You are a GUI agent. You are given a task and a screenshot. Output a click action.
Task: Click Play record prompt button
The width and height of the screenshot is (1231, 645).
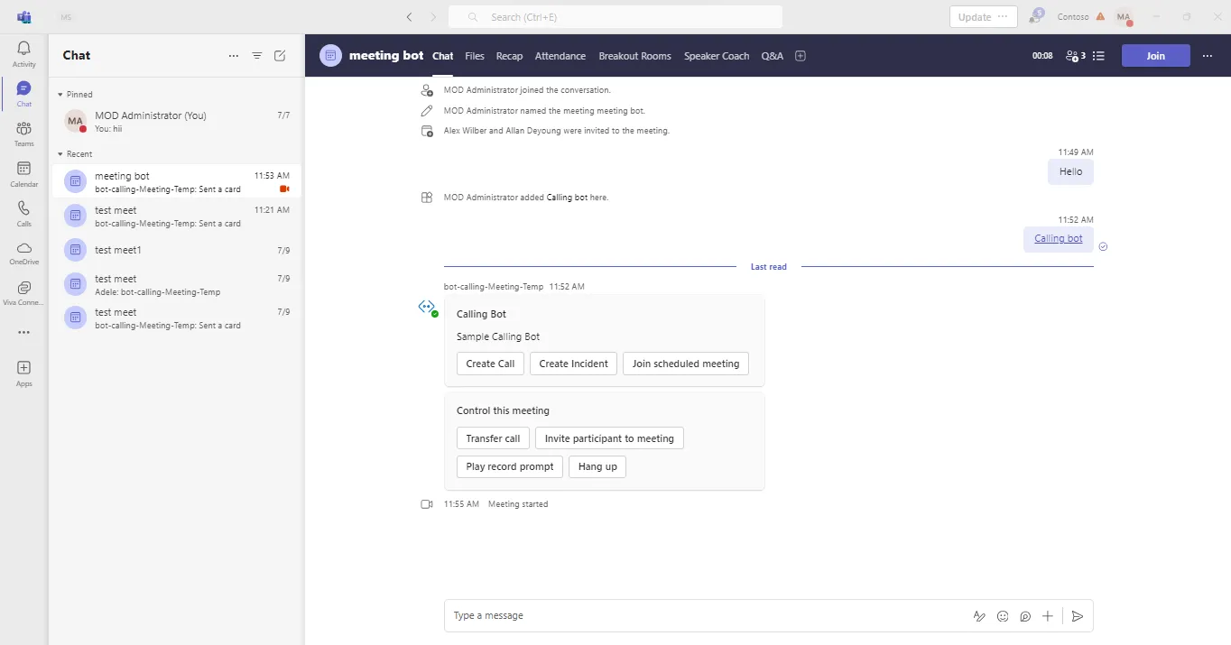click(510, 466)
